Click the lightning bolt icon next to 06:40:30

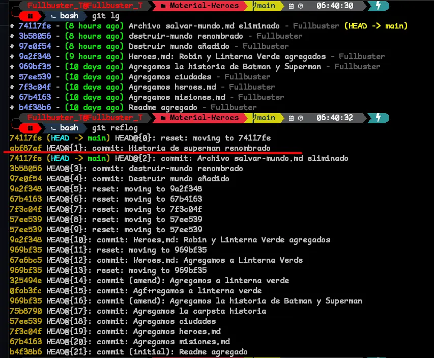click(378, 6)
